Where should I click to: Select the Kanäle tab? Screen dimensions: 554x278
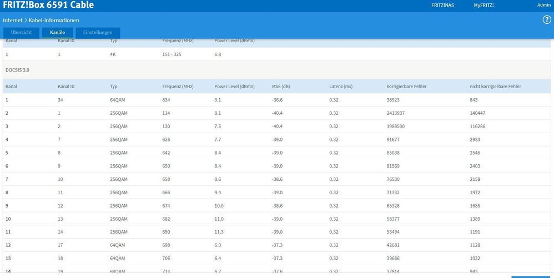(57, 33)
